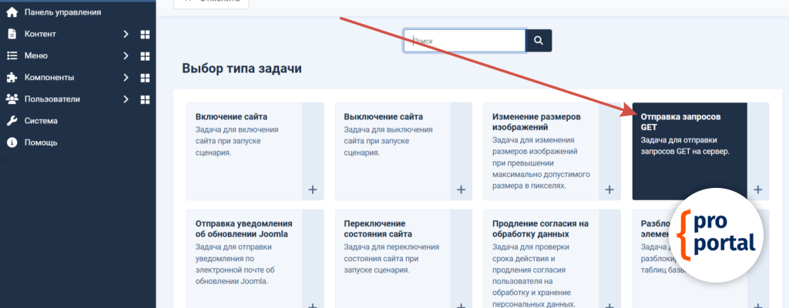789x308 pixels.
Task: Expand the Компоненты submenu chevron
Action: pos(126,78)
